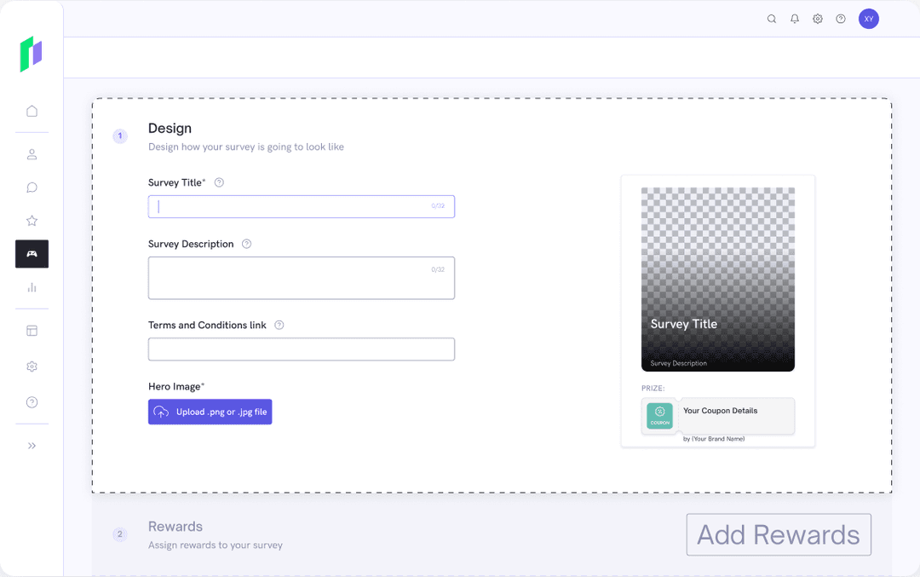Click the Terms and Conditions link field
Viewport: 920px width, 577px height.
[301, 349]
